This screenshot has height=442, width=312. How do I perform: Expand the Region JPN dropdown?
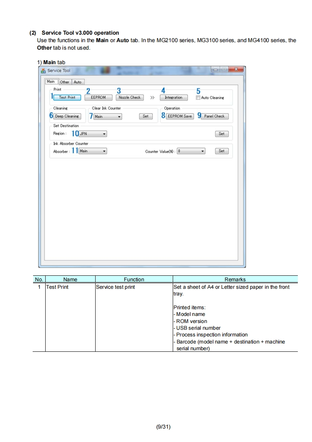(x=93, y=134)
